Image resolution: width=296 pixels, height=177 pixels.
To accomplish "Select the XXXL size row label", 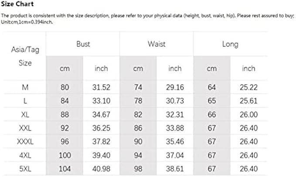I will pos(25,142).
